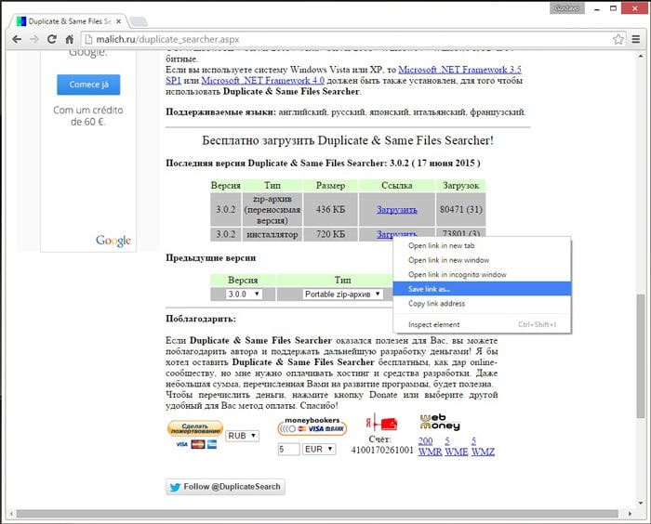Click the browser forward arrow
Image resolution: width=651 pixels, height=524 pixels.
point(34,39)
